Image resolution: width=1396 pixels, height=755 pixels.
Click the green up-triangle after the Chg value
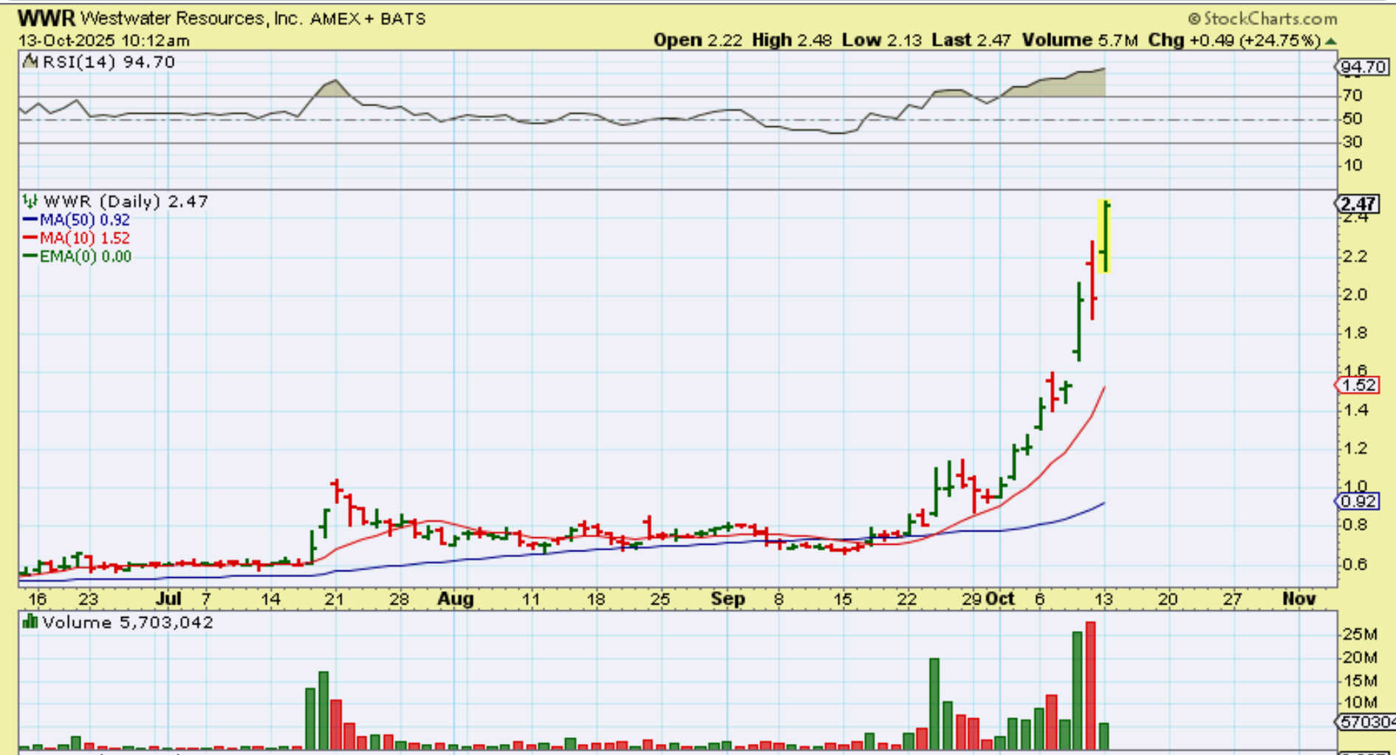(1331, 41)
